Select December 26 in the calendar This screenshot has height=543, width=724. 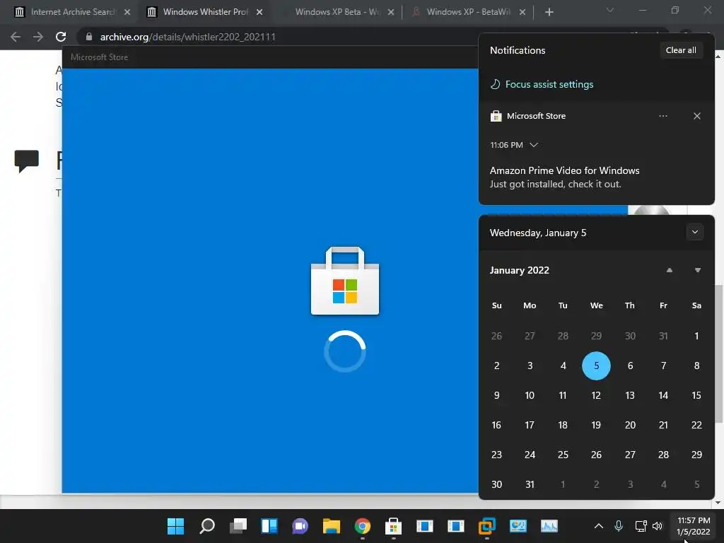(x=496, y=336)
